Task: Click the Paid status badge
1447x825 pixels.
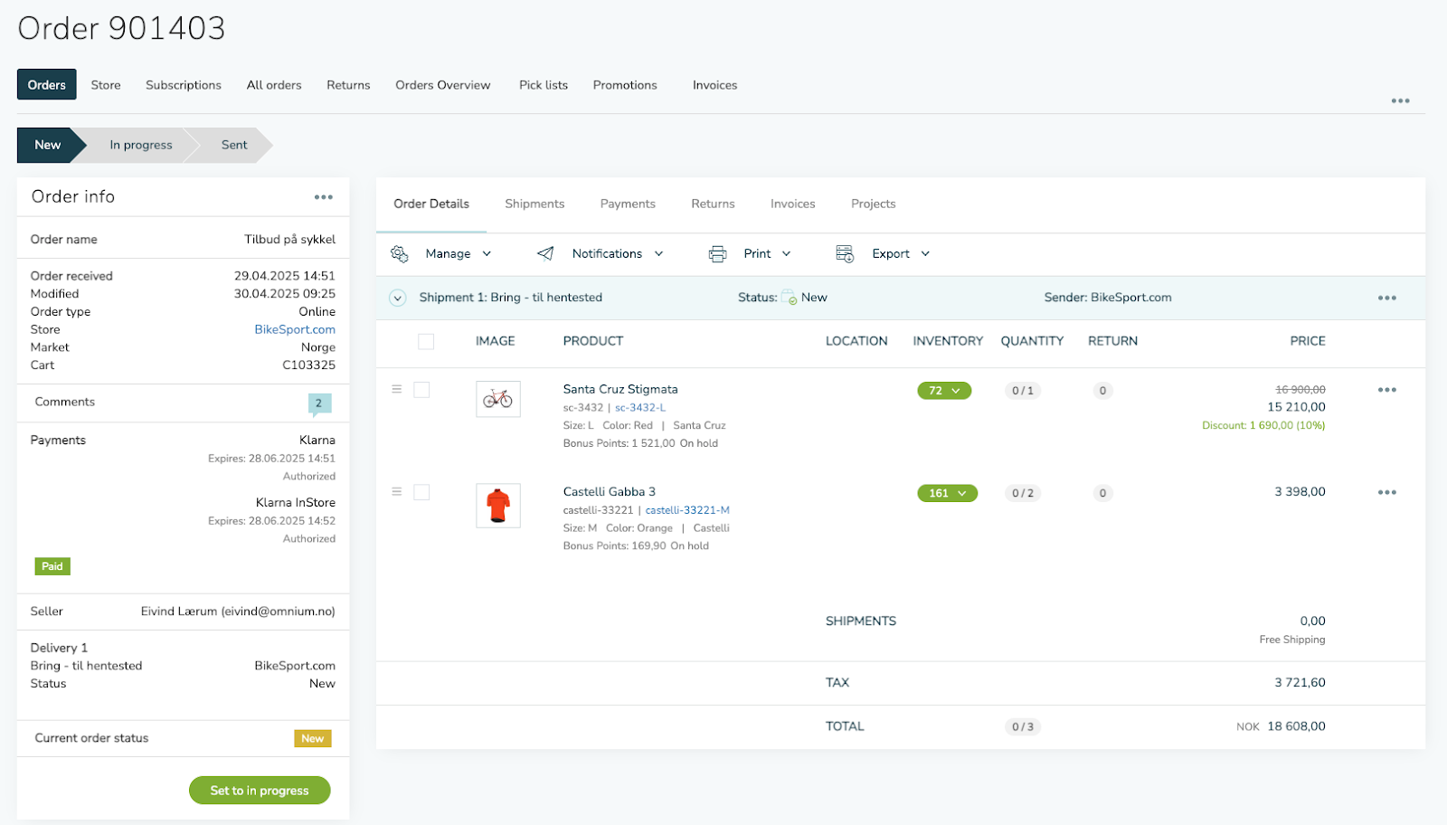Action: click(x=52, y=566)
